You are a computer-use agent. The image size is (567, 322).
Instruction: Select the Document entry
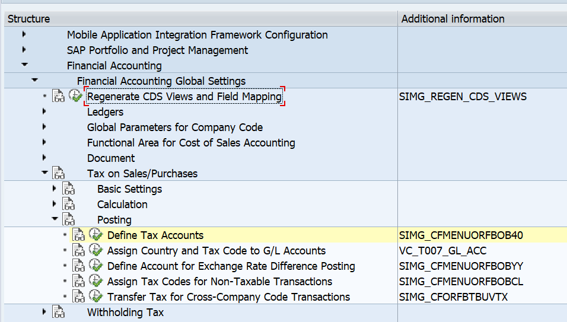[x=111, y=158]
